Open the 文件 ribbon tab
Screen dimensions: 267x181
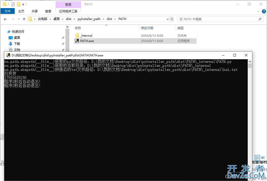click(x=8, y=11)
